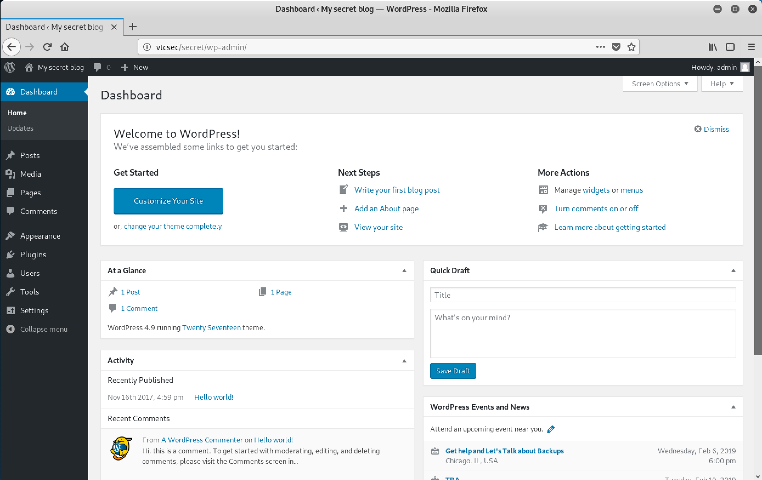Select the Home submenu item
Viewport: 762px width, 480px height.
pyautogui.click(x=17, y=113)
